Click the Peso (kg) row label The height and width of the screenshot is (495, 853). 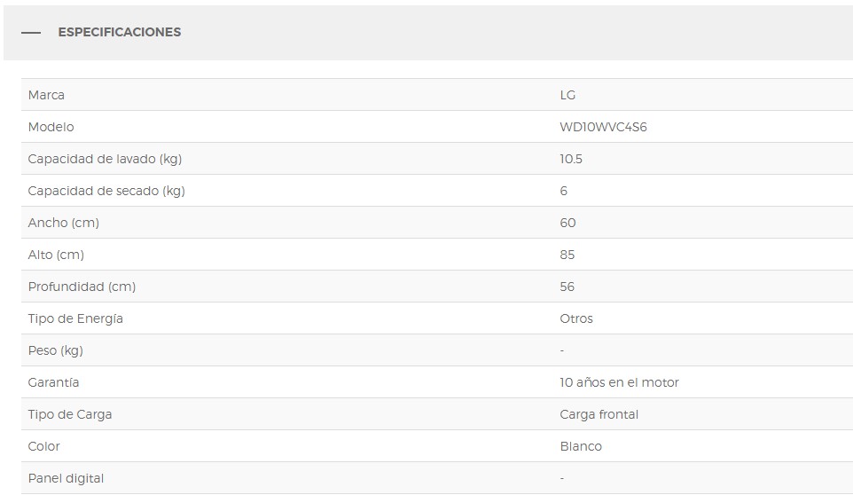56,351
